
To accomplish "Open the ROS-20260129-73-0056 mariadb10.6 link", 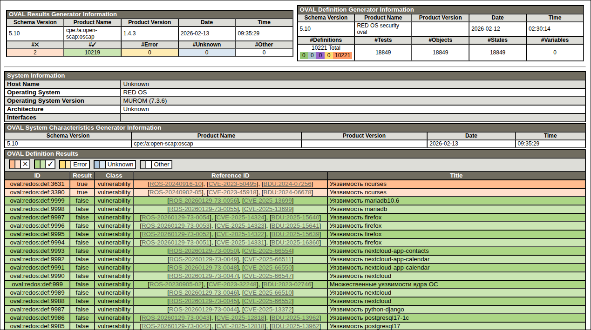I will click(203, 201).
